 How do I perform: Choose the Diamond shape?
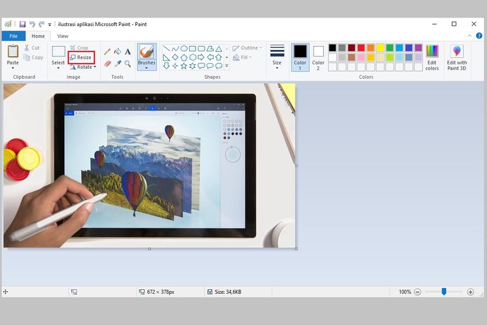(175, 57)
